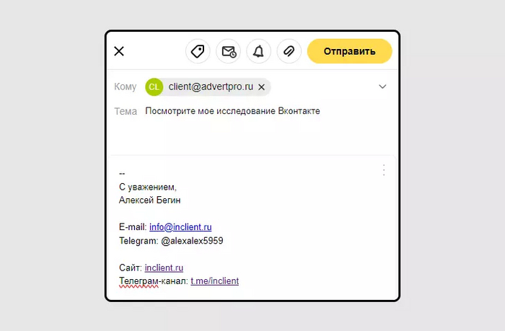Open the signature three-dot options menu
The width and height of the screenshot is (505, 331).
coord(384,170)
